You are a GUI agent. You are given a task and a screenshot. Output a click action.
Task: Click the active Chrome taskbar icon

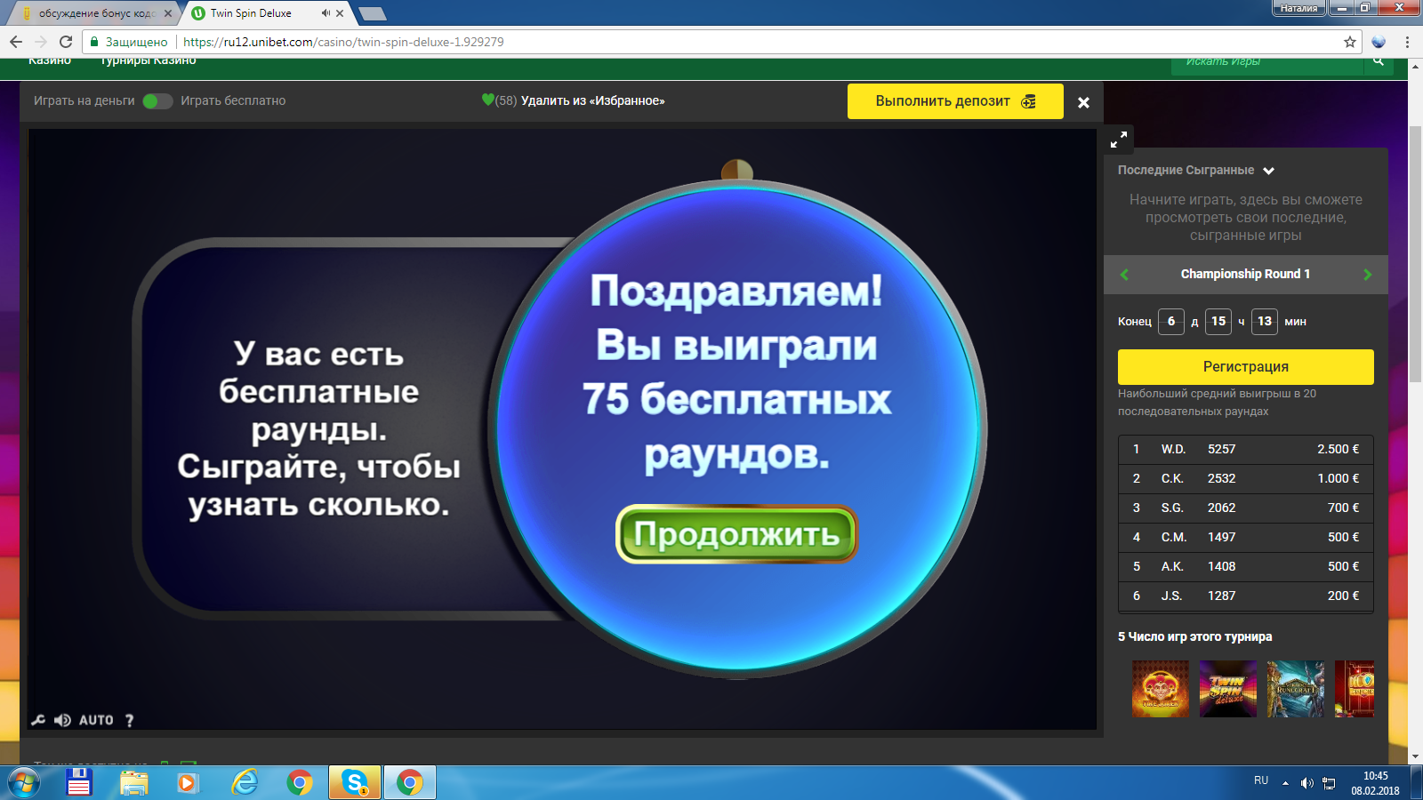pyautogui.click(x=410, y=783)
